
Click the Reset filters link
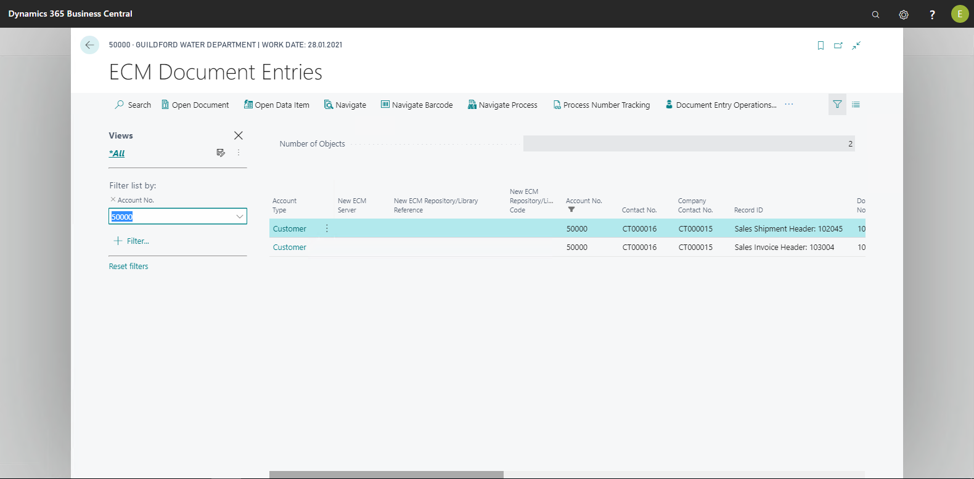pyautogui.click(x=128, y=267)
